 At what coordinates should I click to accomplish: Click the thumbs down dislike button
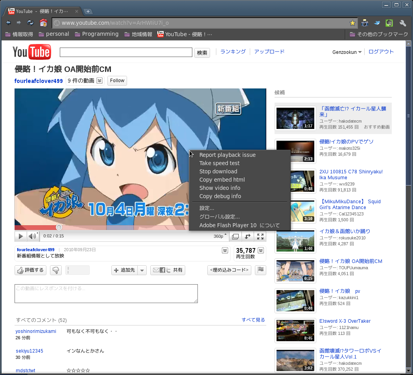pos(56,270)
